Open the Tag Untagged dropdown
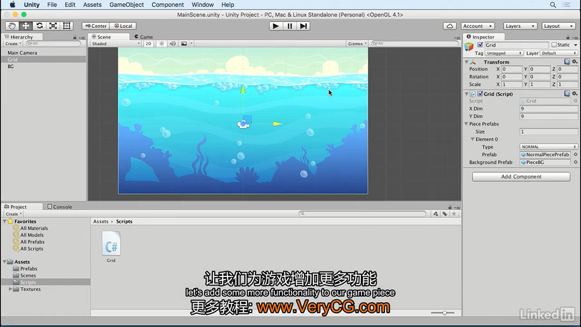Screen dimensions: 581x327 tap(504, 53)
